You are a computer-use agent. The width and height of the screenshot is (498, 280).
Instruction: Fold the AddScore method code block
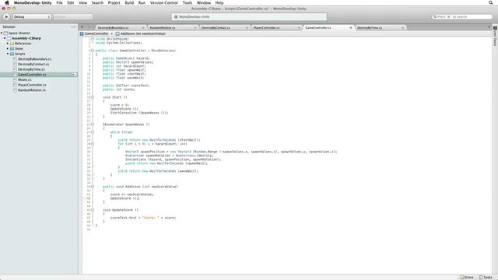[x=93, y=187]
